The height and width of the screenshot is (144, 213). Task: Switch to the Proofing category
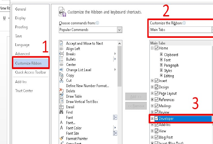pos(21,27)
